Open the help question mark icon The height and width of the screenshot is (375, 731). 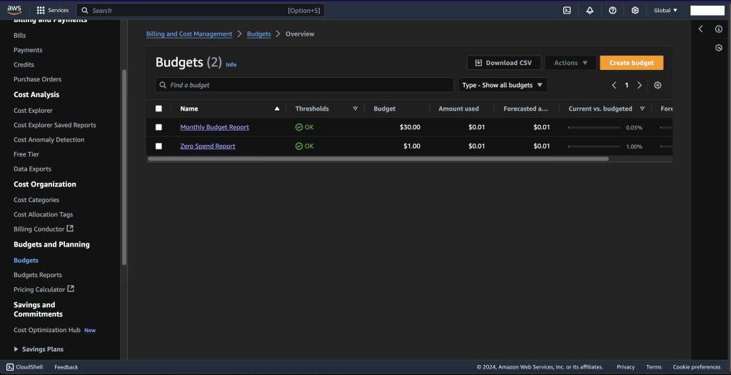click(612, 10)
